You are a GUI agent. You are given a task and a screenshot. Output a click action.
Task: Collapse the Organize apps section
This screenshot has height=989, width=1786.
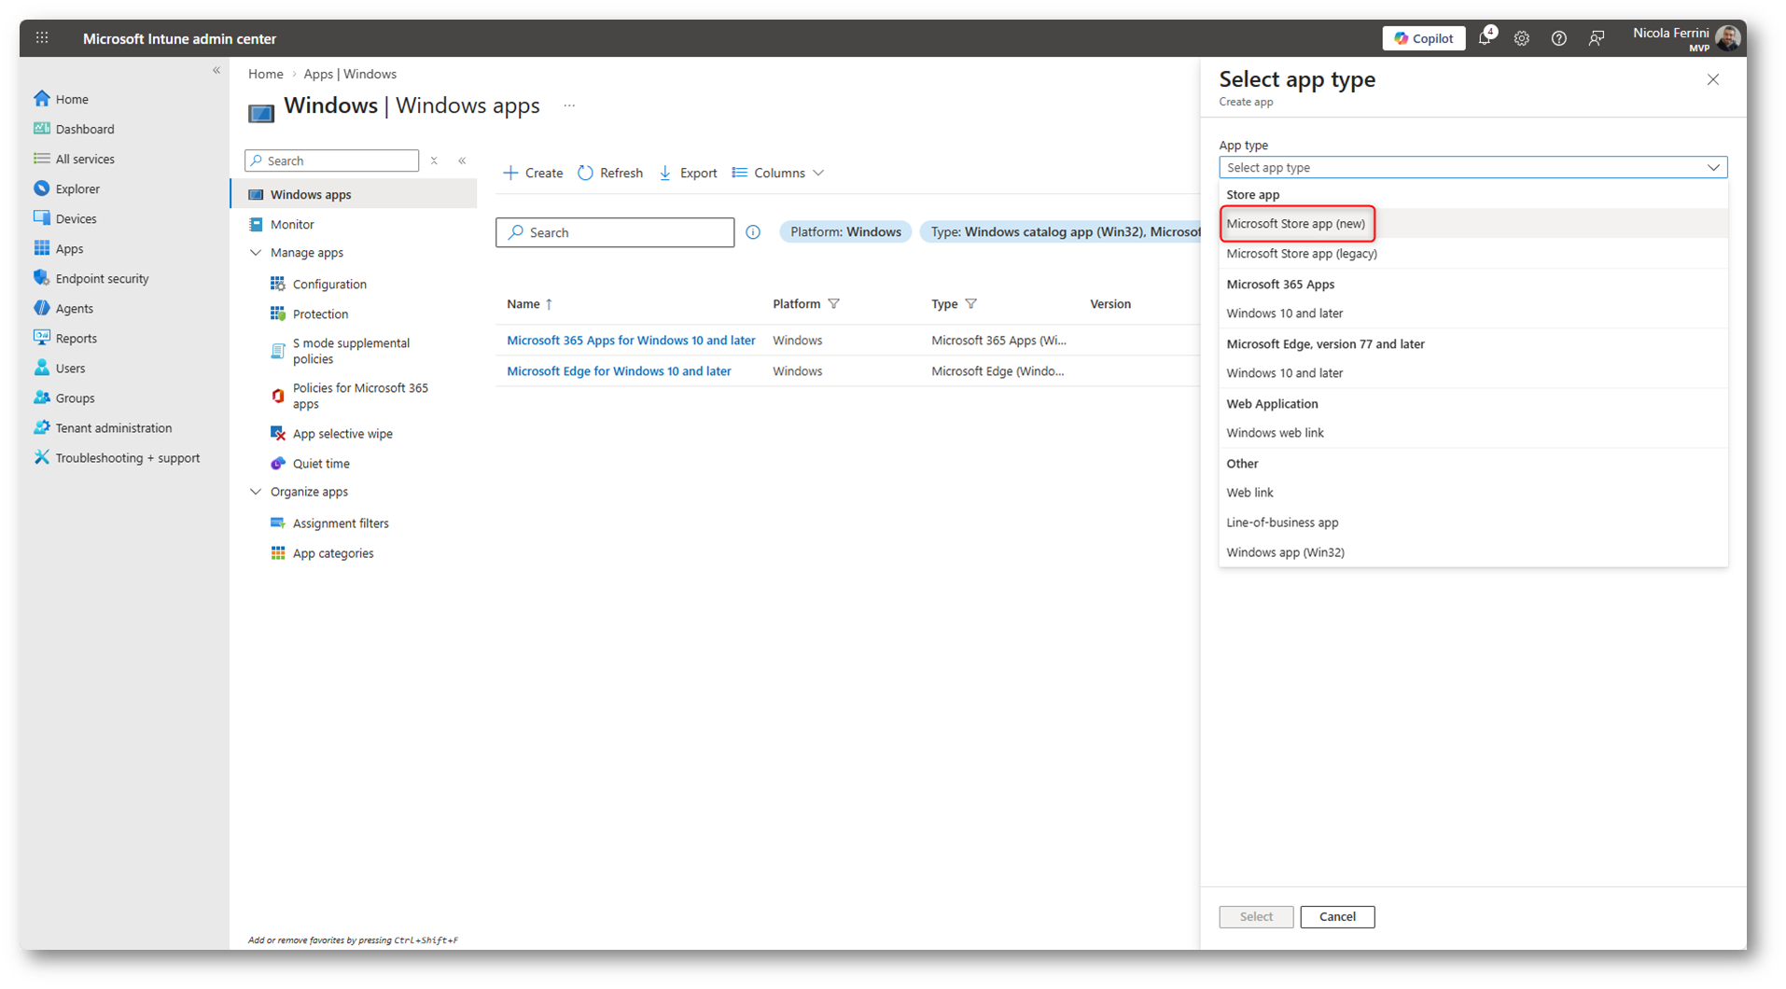[x=256, y=492]
